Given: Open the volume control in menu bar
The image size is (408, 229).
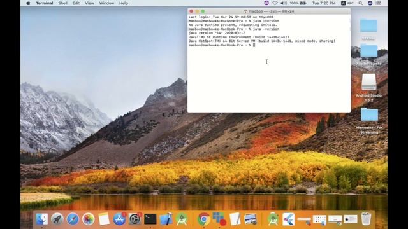Looking at the screenshot, I should click(284, 3).
